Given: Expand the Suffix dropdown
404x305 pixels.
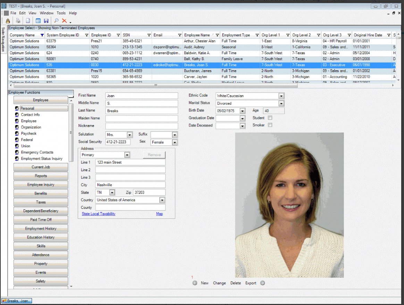Looking at the screenshot, I should (175, 135).
